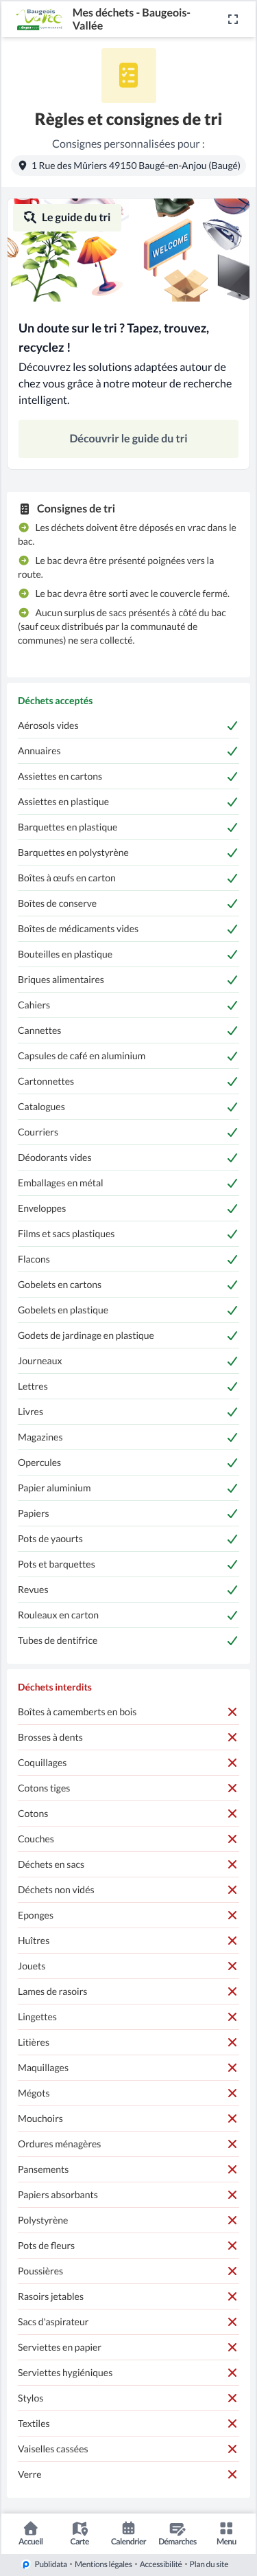Open the Mentions légales link
The width and height of the screenshot is (257, 2576).
pos(103,2564)
